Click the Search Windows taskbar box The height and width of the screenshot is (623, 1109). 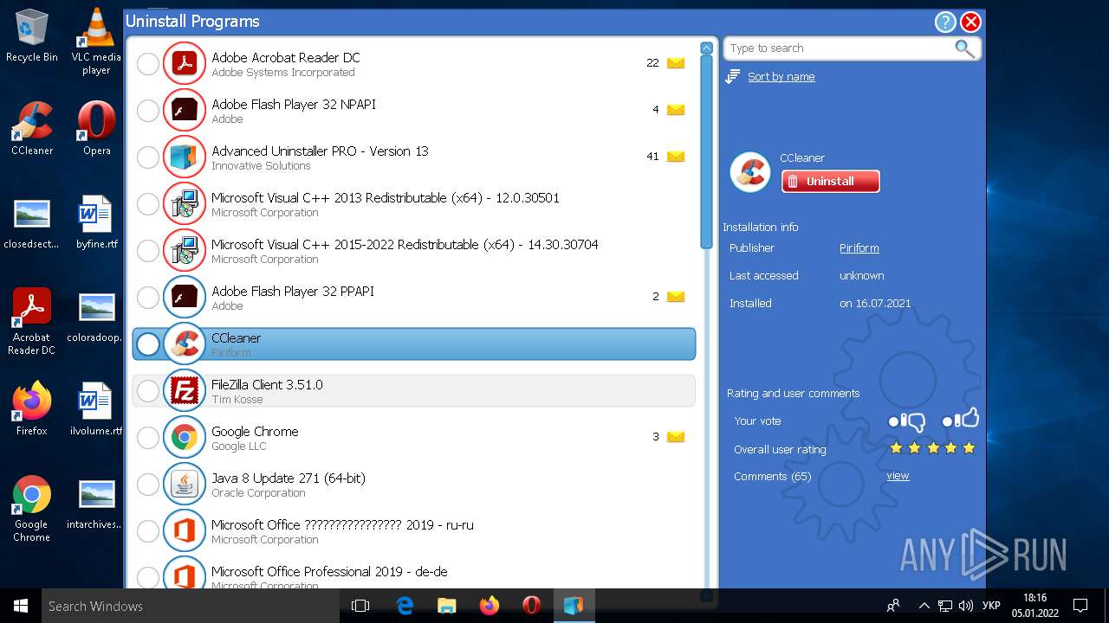tap(191, 606)
